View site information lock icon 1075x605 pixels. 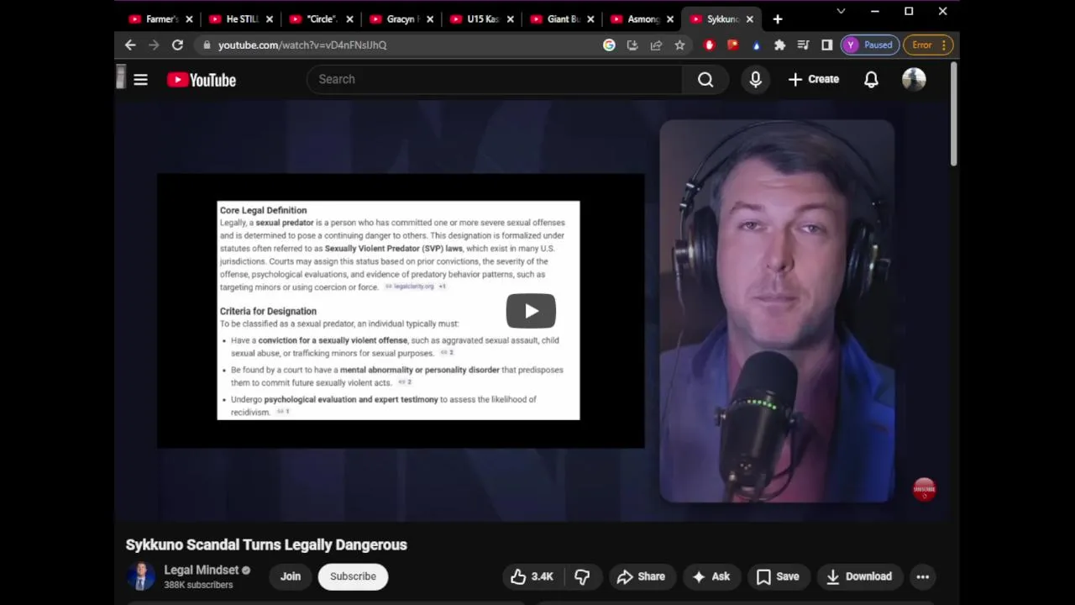[206, 45]
